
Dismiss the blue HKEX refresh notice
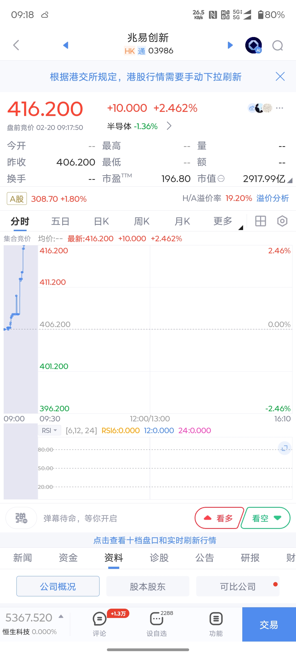point(280,76)
